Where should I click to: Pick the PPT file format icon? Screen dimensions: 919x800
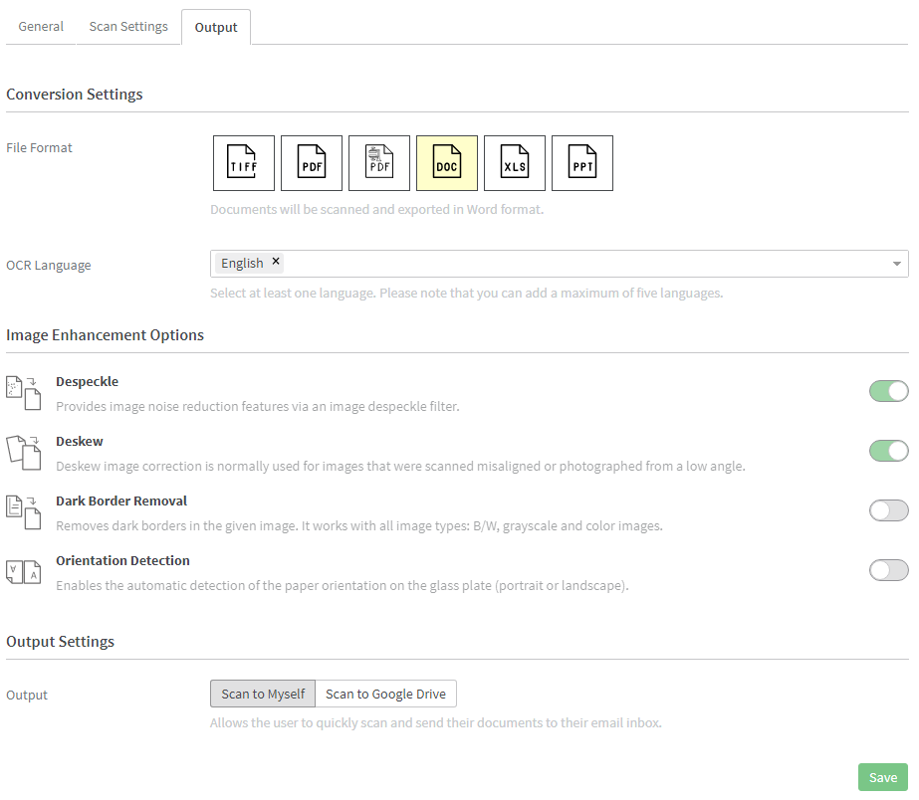pyautogui.click(x=582, y=163)
